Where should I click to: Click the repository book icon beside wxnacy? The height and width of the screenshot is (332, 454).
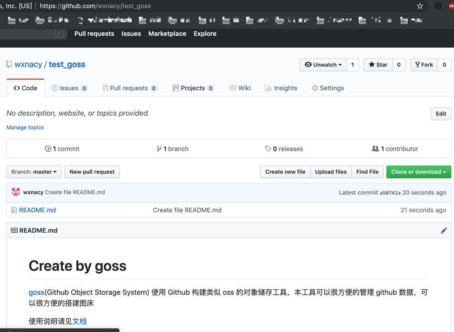[9, 64]
